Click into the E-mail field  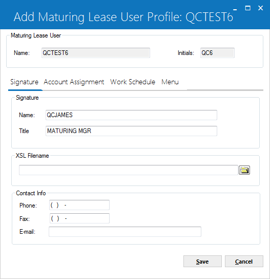pos(125,232)
